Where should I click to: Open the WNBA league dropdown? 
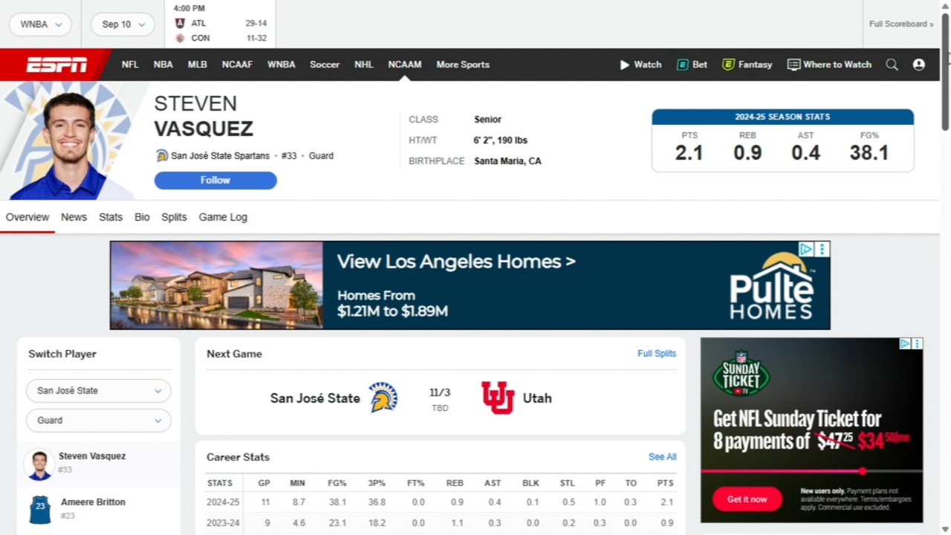pos(40,24)
